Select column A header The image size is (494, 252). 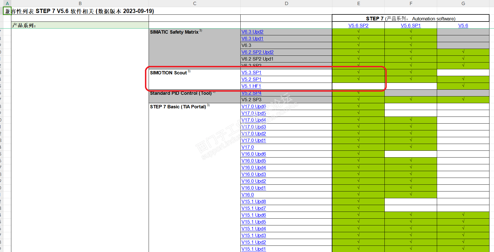(x=7, y=3)
